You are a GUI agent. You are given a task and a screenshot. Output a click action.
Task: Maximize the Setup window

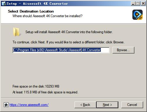click(138, 3)
